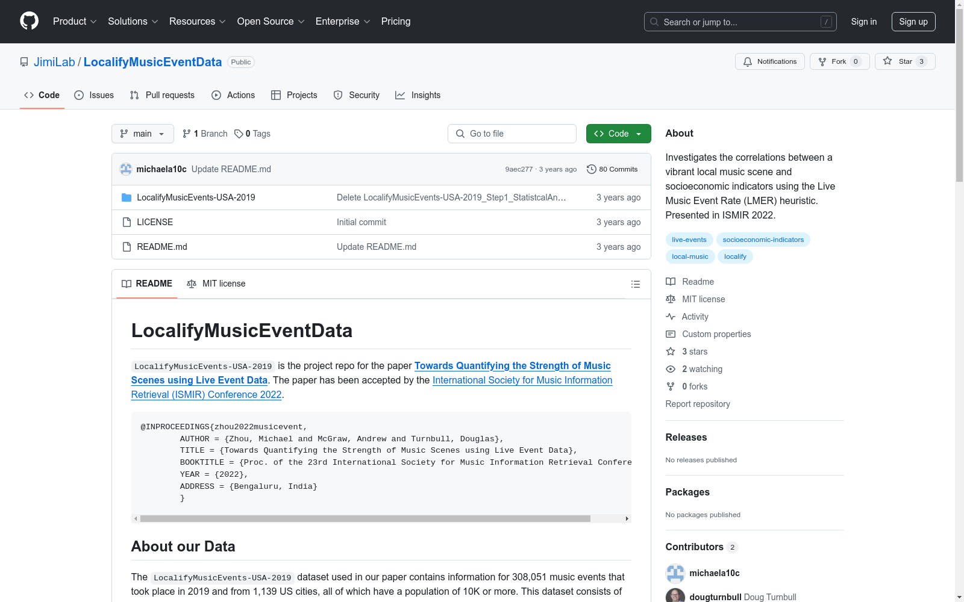Screen dimensions: 964x602
Task: Open the localify topic tag
Action: 735,256
